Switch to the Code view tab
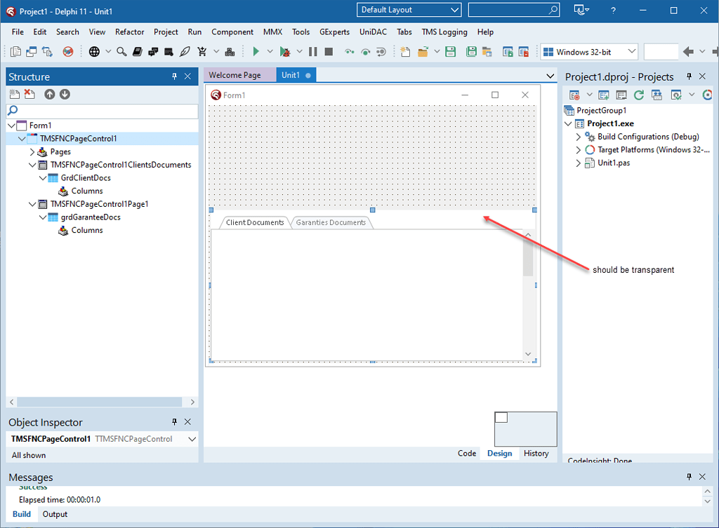The image size is (719, 528). 467,454
